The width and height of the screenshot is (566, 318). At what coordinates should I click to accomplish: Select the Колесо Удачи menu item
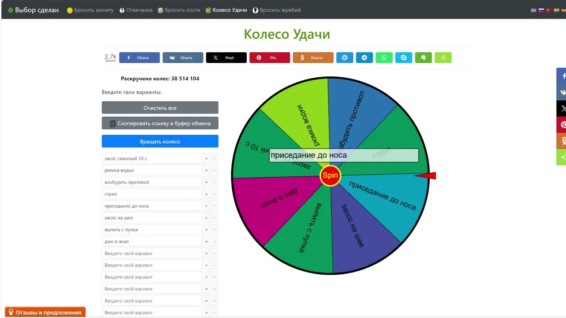[226, 10]
